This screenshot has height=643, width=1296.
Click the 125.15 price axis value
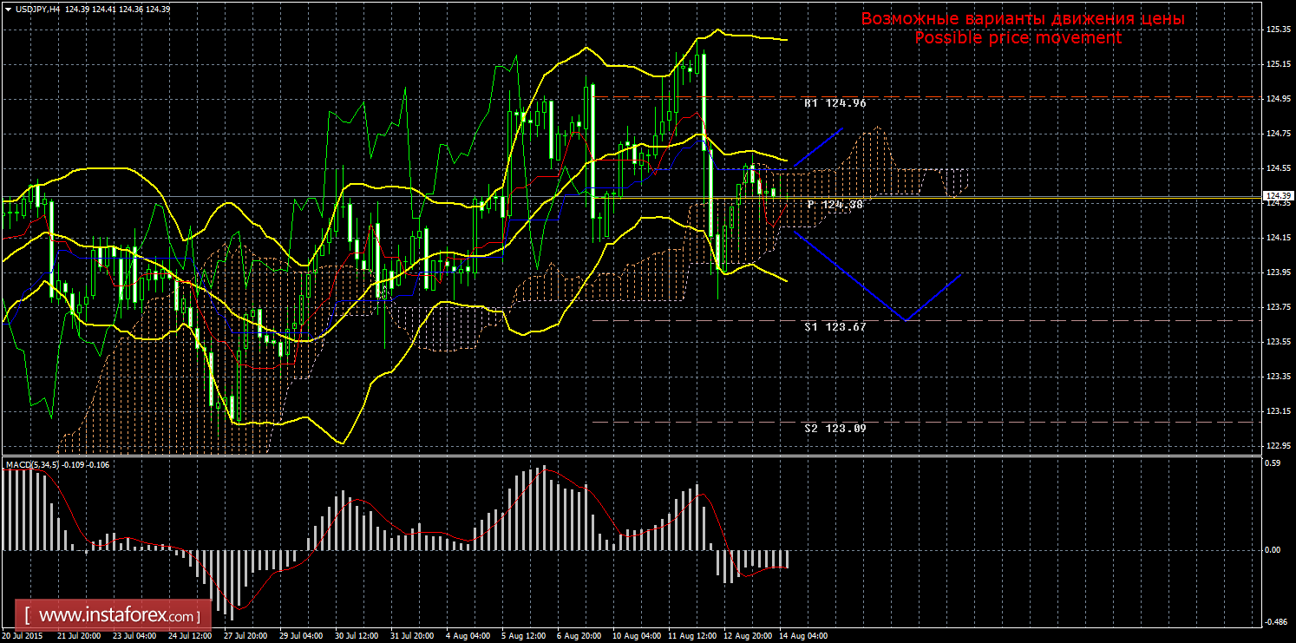[x=1278, y=64]
